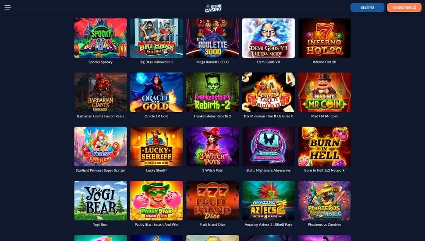This screenshot has width=425, height=241.
Task: Click the Static Nightmare Abyssways title text
Action: (268, 170)
